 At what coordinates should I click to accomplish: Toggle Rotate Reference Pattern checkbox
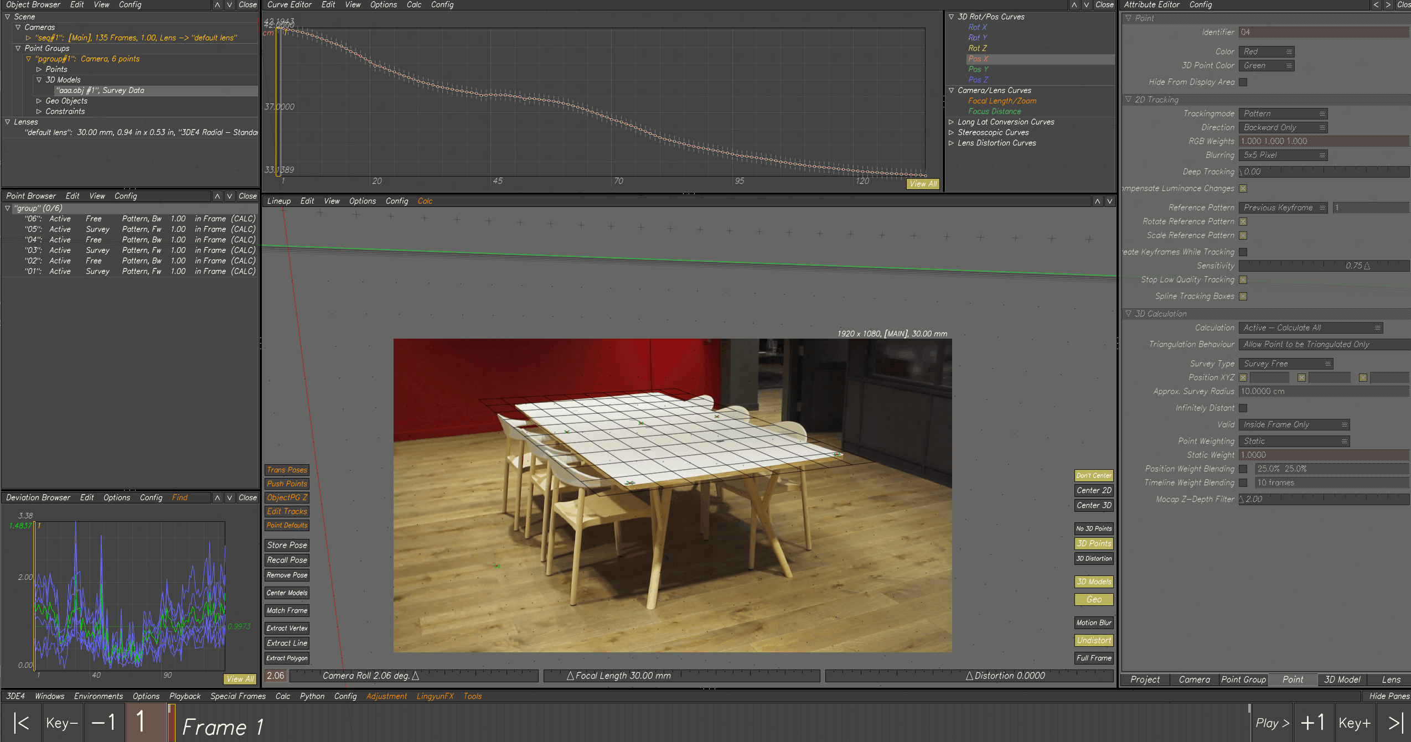point(1243,222)
